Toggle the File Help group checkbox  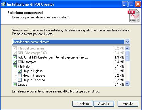click(15, 66)
